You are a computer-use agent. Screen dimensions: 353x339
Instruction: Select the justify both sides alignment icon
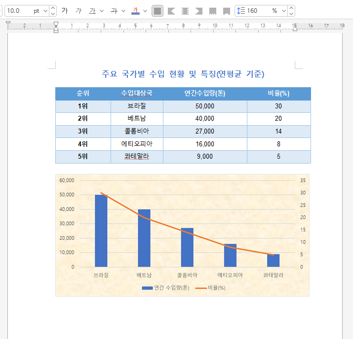coord(157,11)
